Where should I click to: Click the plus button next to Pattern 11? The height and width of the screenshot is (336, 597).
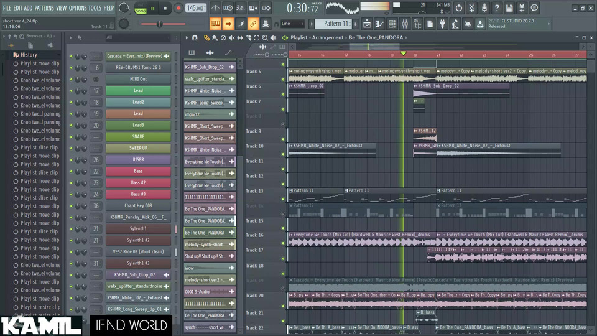pyautogui.click(x=355, y=24)
